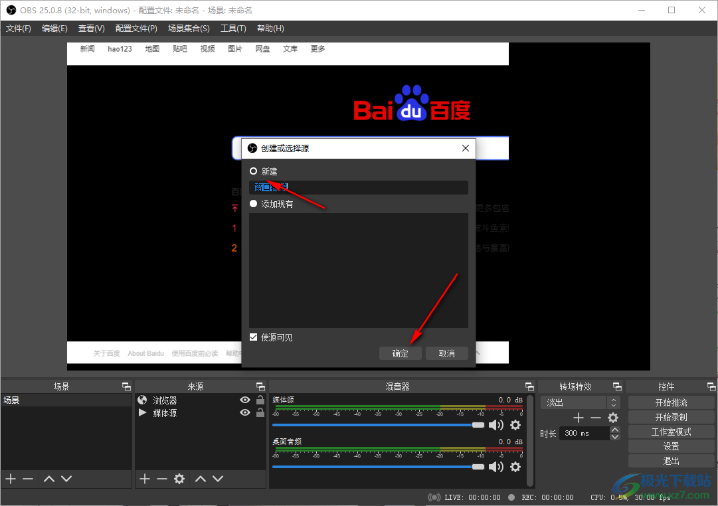Remove selected scene with minus icon
The image size is (718, 506).
28,479
